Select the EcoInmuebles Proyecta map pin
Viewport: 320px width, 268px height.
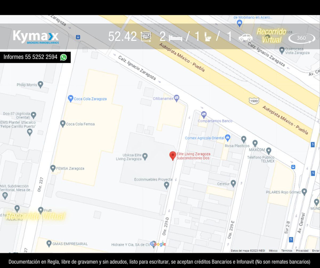tap(167, 185)
